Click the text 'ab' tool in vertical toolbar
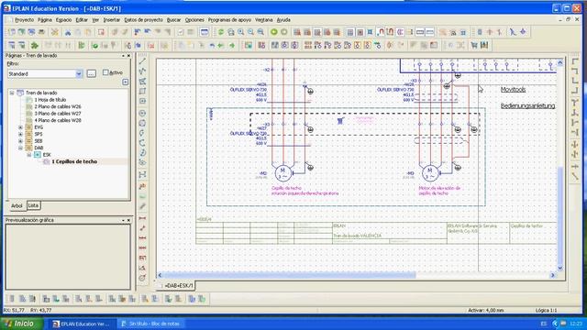 (x=143, y=186)
